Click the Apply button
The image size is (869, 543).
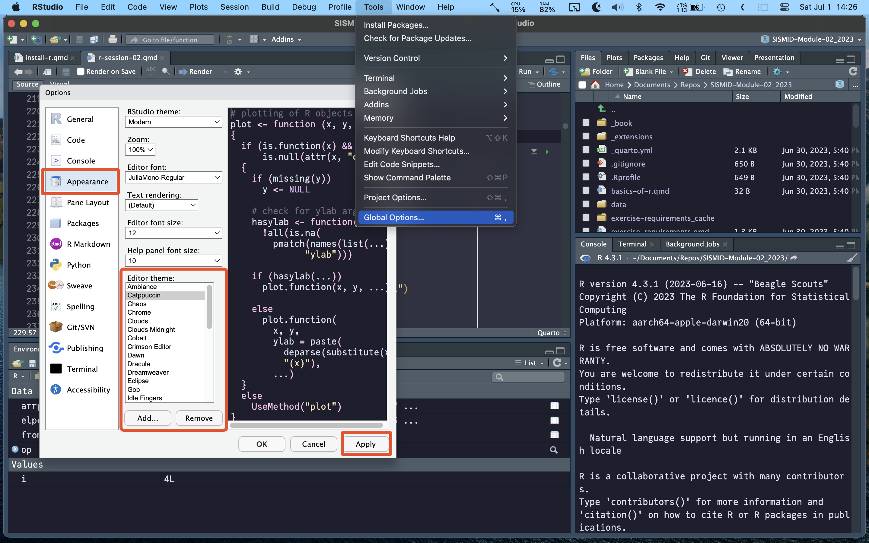365,444
